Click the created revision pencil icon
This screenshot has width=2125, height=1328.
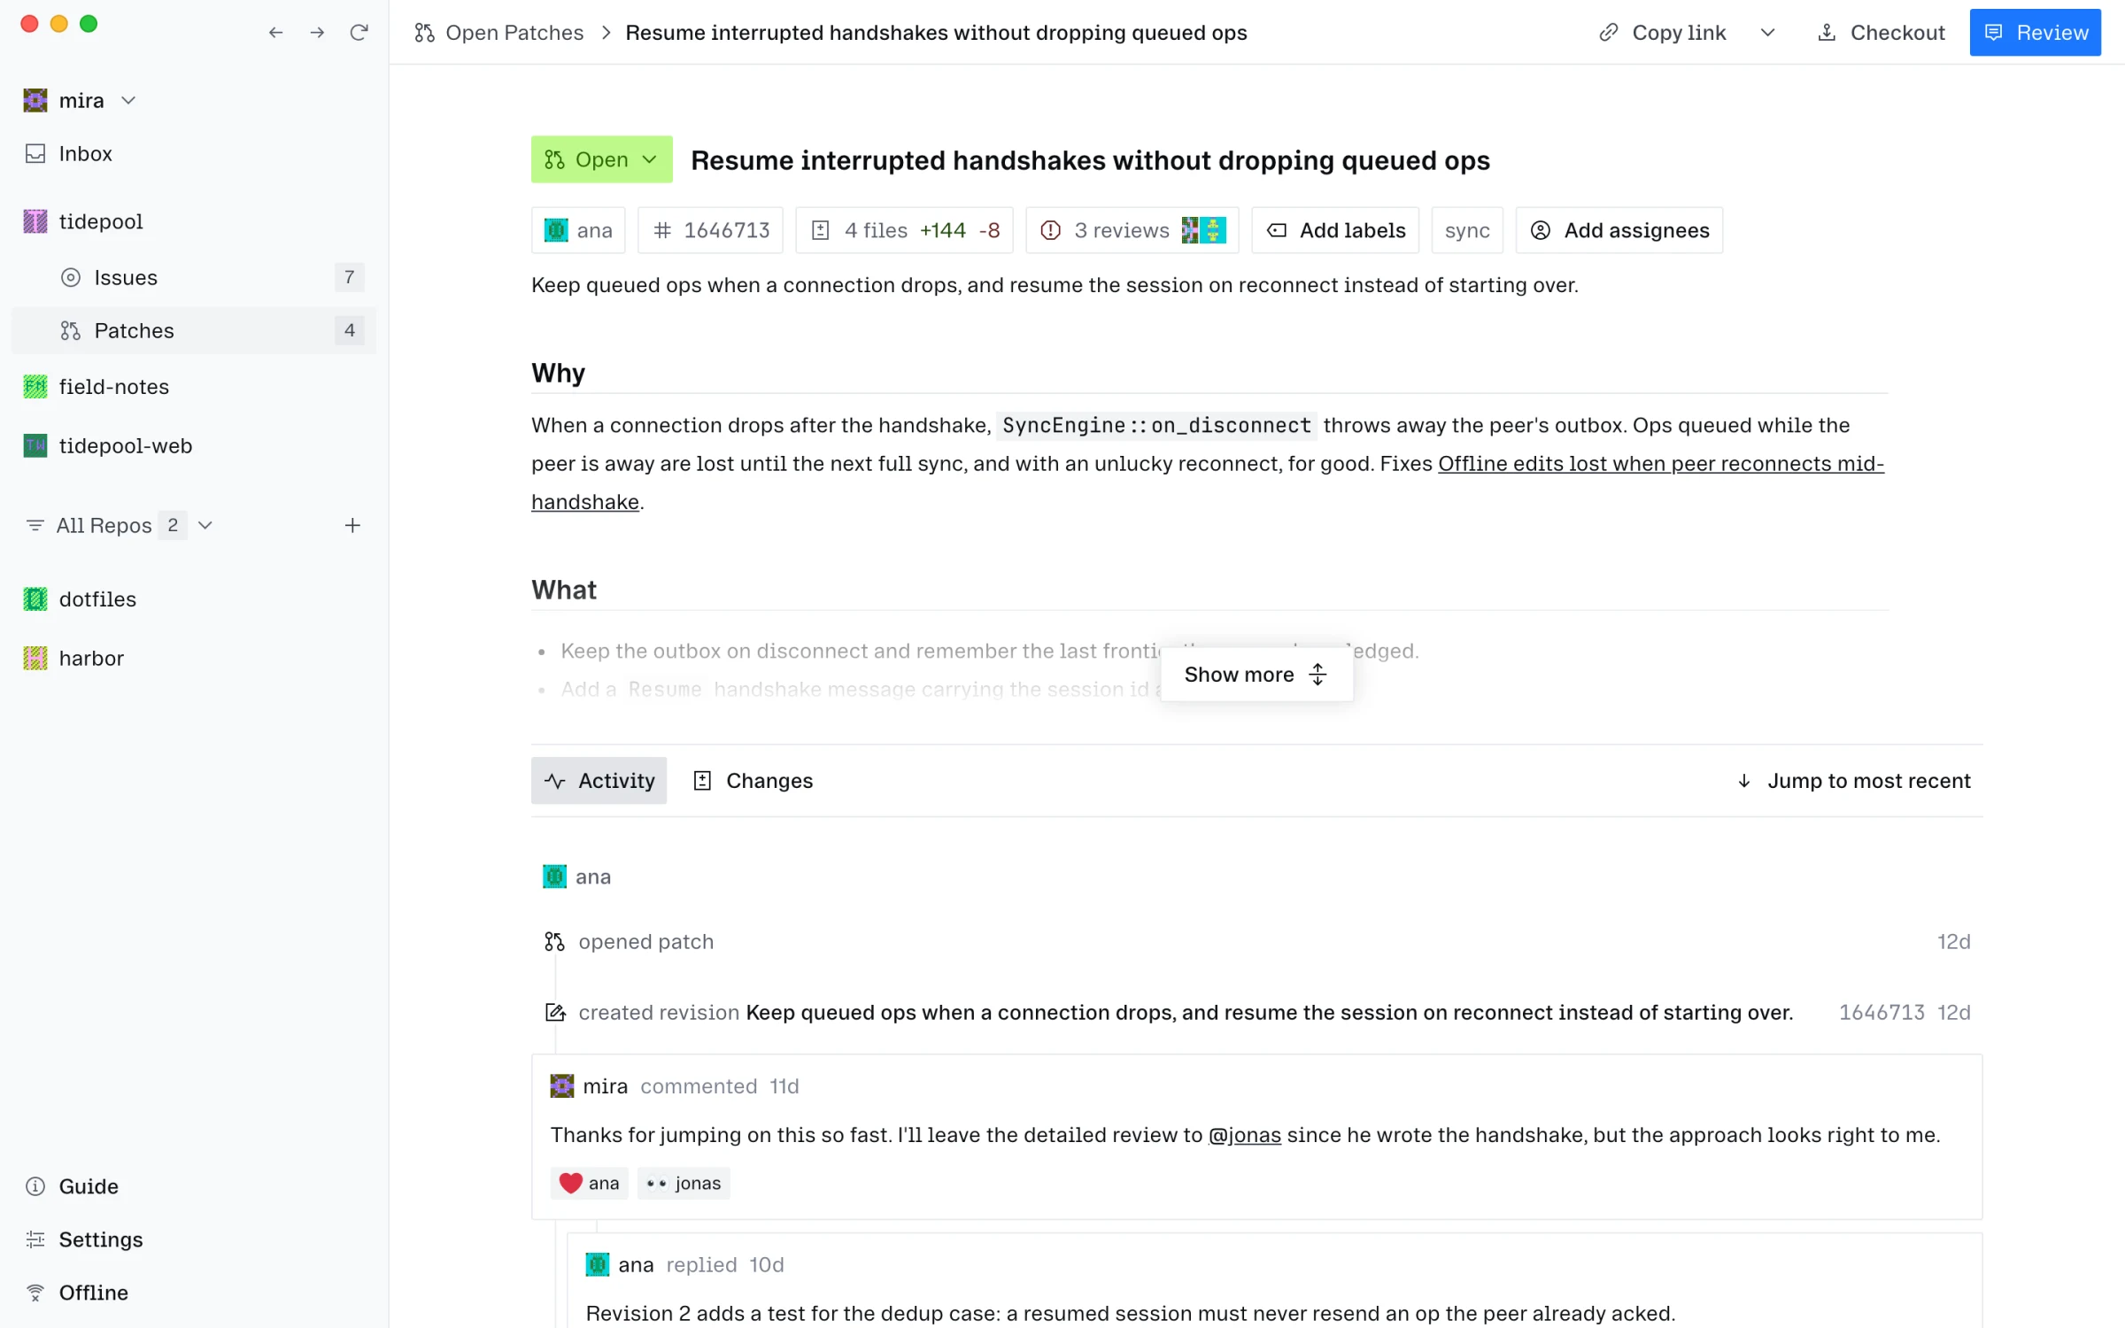[x=554, y=1012]
